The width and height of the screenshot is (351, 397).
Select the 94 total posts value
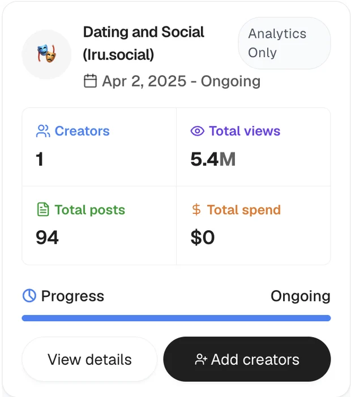click(x=47, y=238)
